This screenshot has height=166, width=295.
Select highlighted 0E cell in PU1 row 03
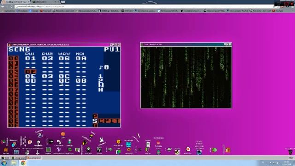tap(30, 72)
